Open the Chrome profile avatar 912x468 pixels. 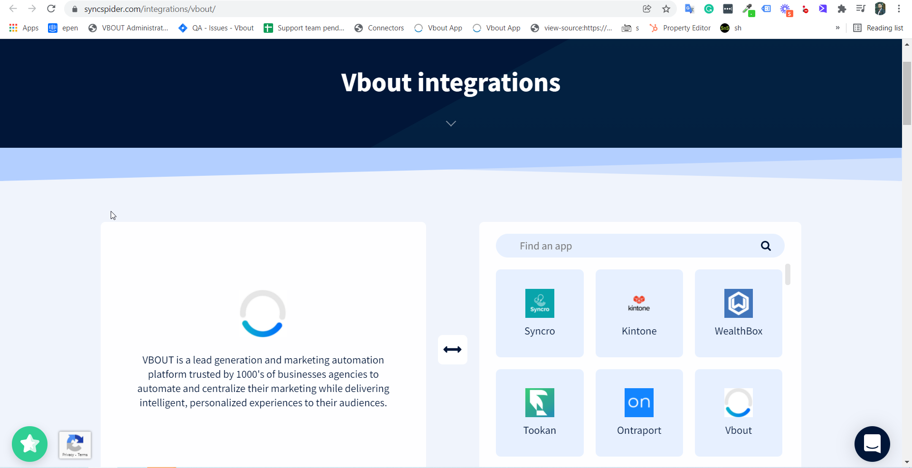pyautogui.click(x=880, y=9)
